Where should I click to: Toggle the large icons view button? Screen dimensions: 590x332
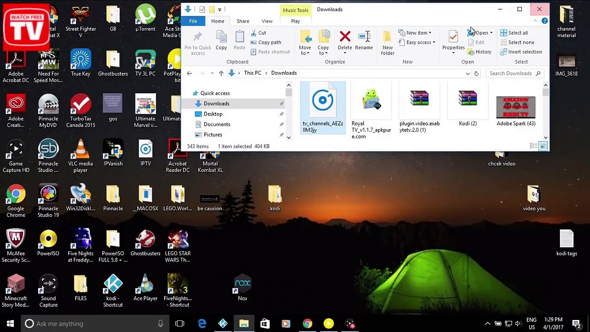point(543,146)
